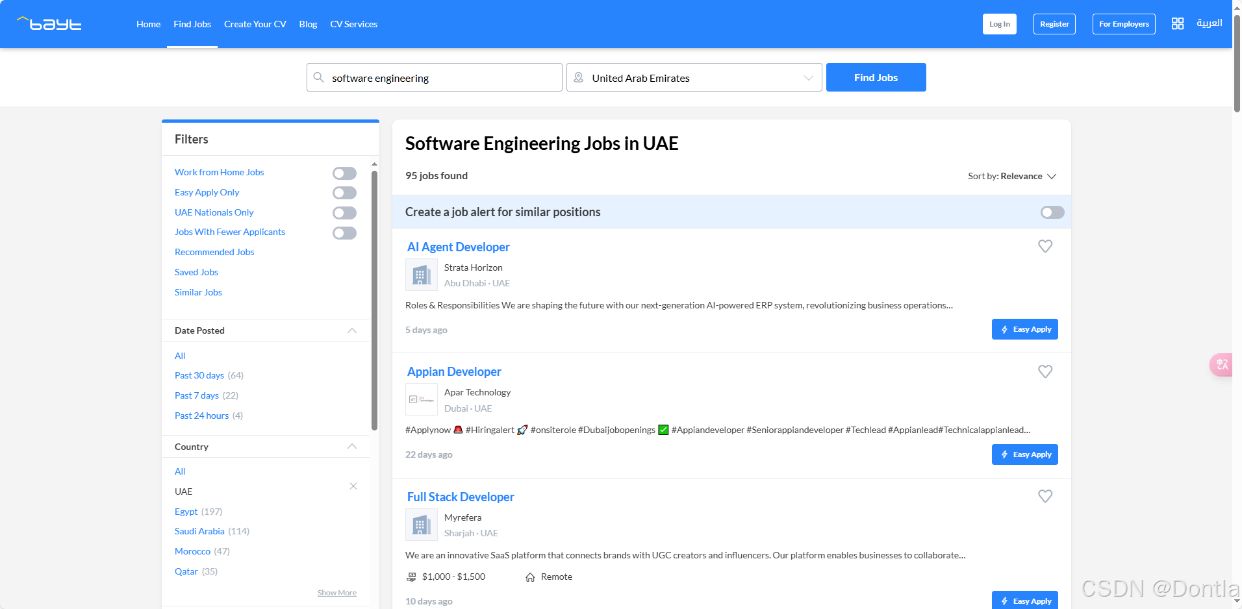Easy Apply to AI Agent Developer
The height and width of the screenshot is (609, 1242).
tap(1025, 329)
